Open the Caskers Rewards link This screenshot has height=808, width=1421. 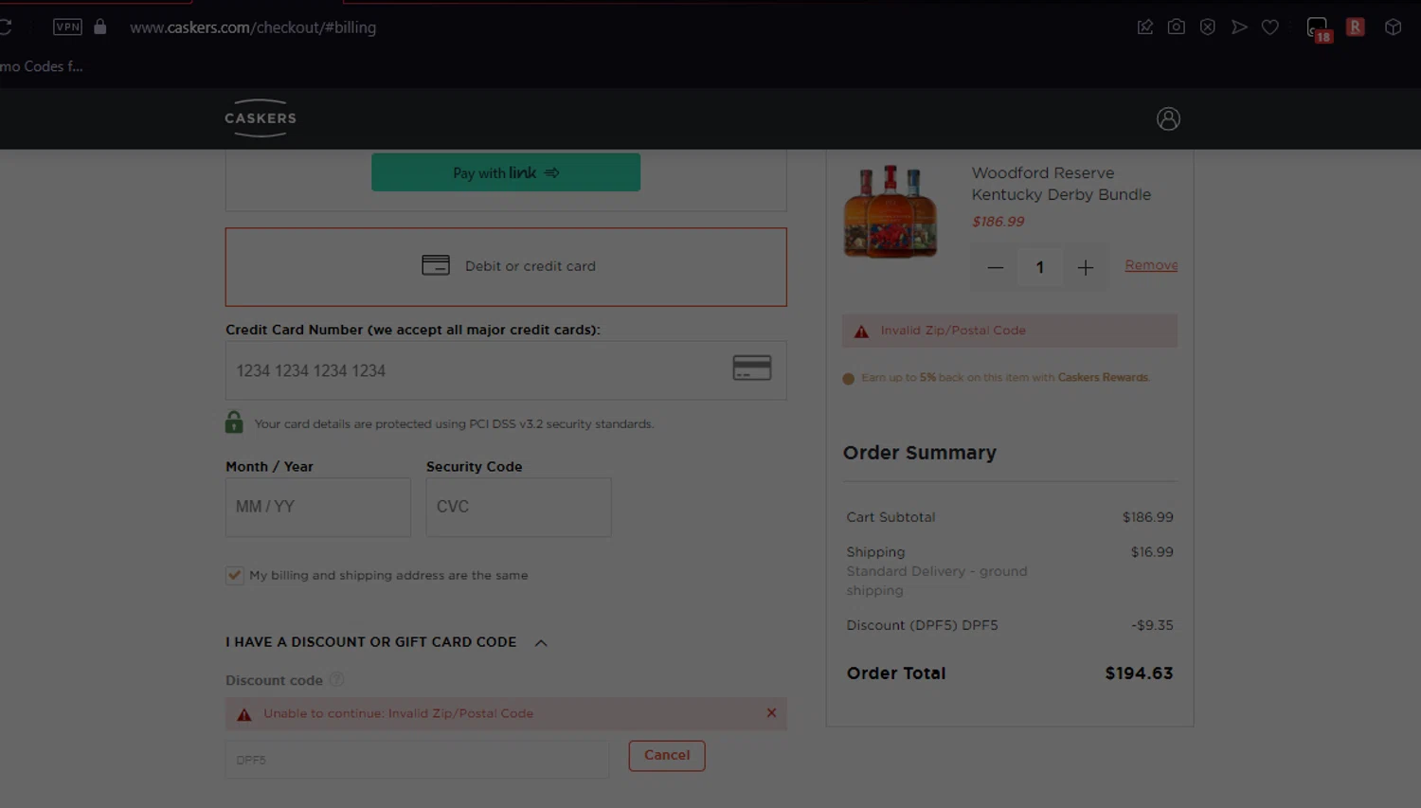click(1103, 377)
